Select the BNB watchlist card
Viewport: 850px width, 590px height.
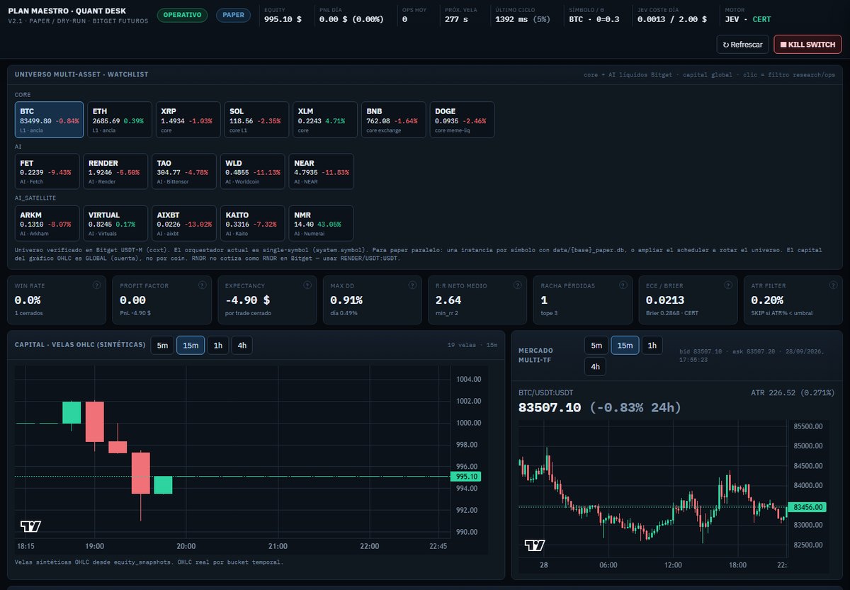coord(392,120)
